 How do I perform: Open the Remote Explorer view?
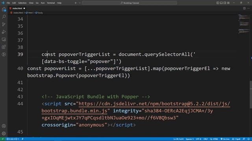pyautogui.click(x=4, y=39)
